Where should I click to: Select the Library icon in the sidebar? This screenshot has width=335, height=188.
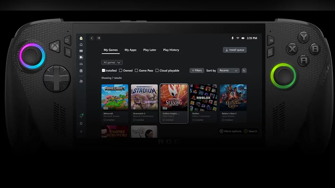click(x=81, y=57)
